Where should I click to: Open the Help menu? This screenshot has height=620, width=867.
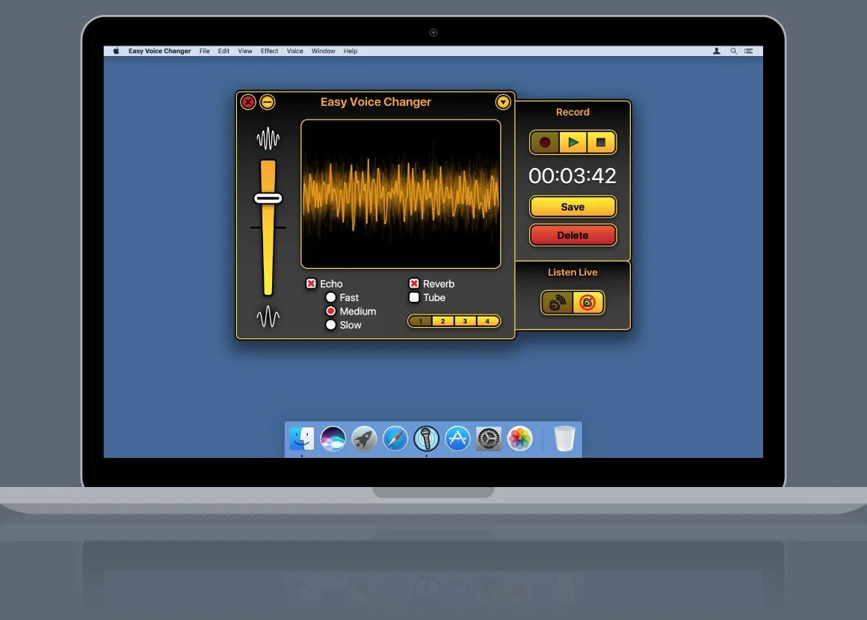(351, 51)
